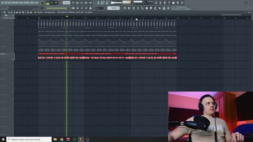Select the playlist delete tool

[x=14, y=12]
